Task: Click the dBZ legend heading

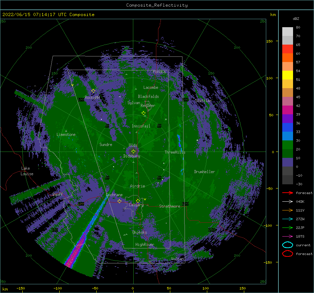Action: (x=296, y=18)
